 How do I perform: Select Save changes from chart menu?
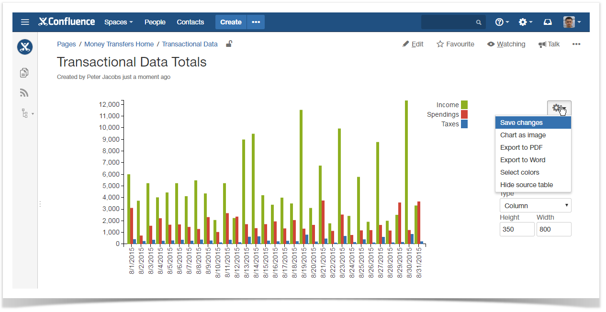(x=533, y=123)
